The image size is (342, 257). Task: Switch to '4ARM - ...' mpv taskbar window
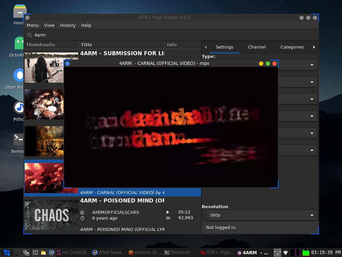pos(253,253)
